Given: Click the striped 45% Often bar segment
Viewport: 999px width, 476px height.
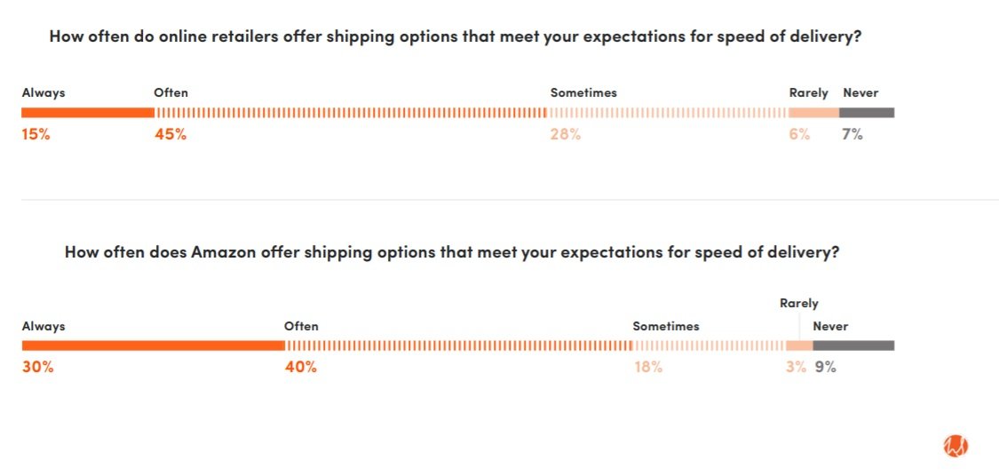Looking at the screenshot, I should click(x=351, y=113).
